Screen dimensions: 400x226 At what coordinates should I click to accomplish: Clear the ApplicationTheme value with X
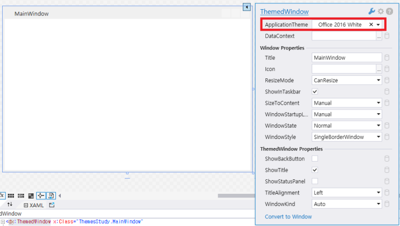coord(371,25)
